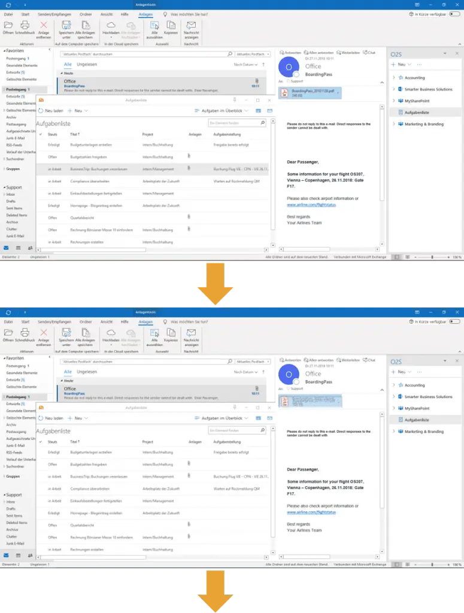This screenshot has width=464, height=613.
Task: Expand Smarter Business Solutions in lower O2S panel
Action: 393,396
